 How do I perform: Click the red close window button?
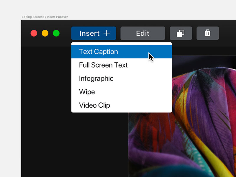(34, 33)
